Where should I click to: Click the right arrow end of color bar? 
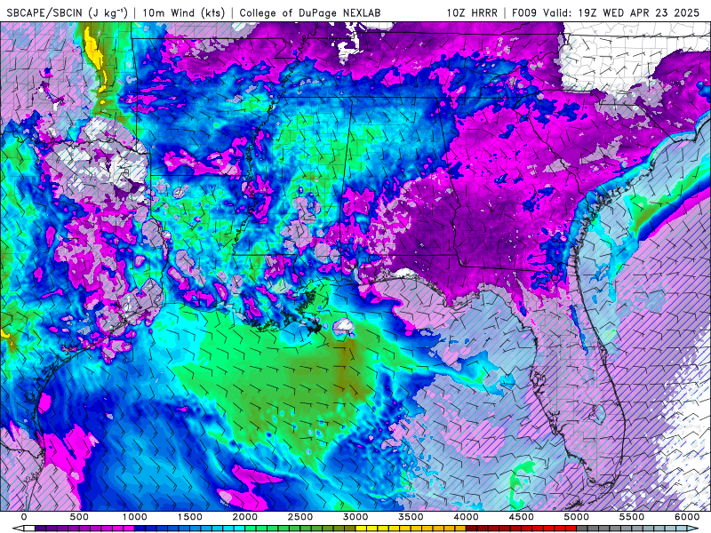[x=692, y=529]
